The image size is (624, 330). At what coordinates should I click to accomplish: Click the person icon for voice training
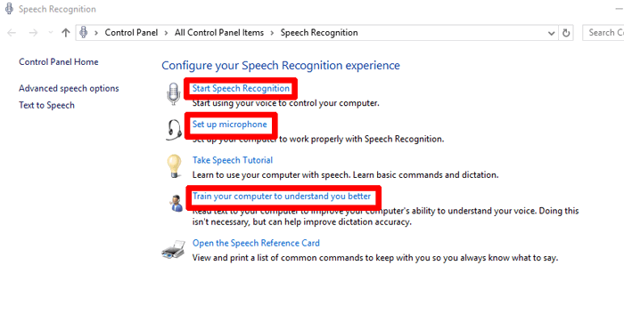click(176, 204)
